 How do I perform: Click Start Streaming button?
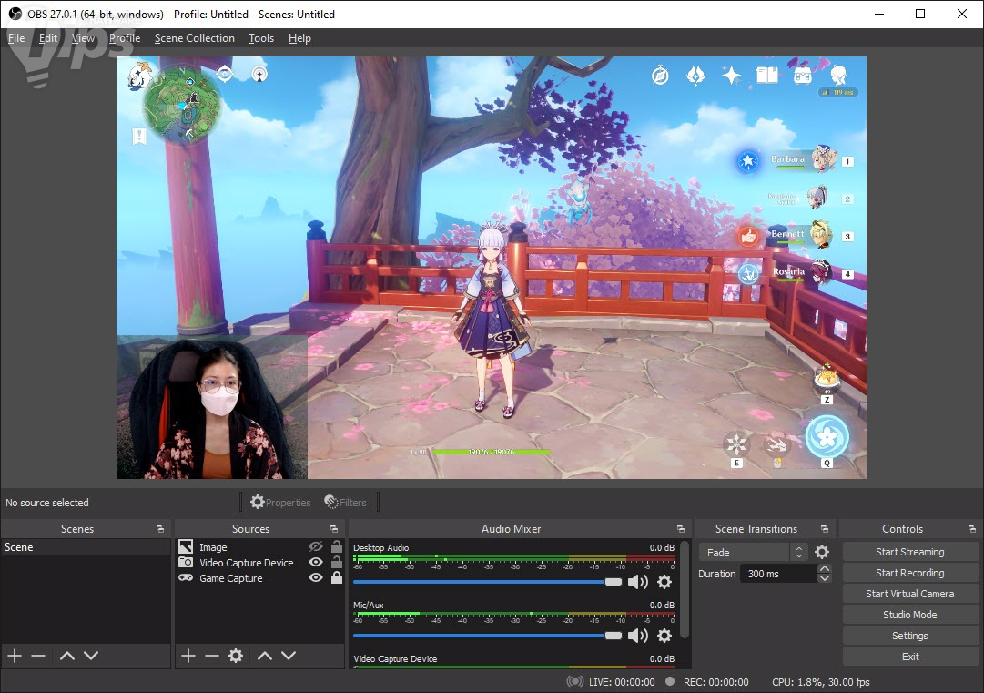pyautogui.click(x=909, y=552)
